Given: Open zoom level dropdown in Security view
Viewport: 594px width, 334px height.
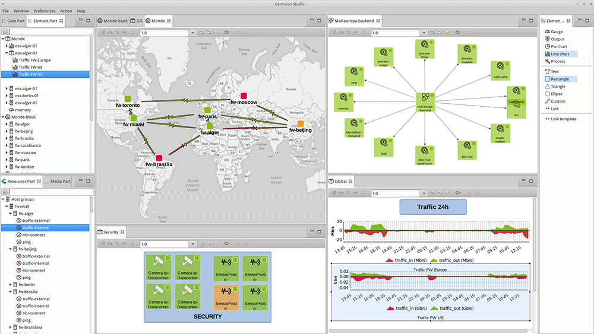Looking at the screenshot, I should point(193,244).
